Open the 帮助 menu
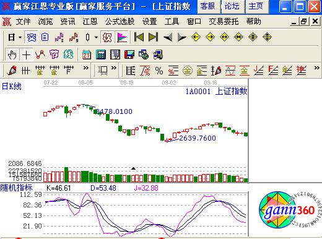This screenshot has width=322, height=239. (253, 22)
